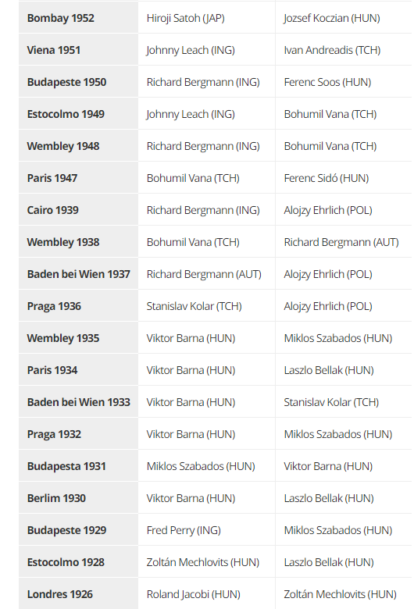Click Budapesta 1931 row header
This screenshot has width=414, height=609.
point(78,465)
